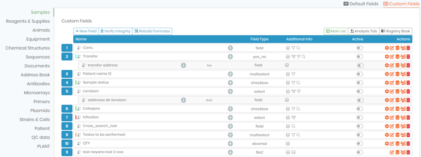Open gear settings for addresse de livraison
This screenshot has width=421, height=157.
(x=386, y=100)
